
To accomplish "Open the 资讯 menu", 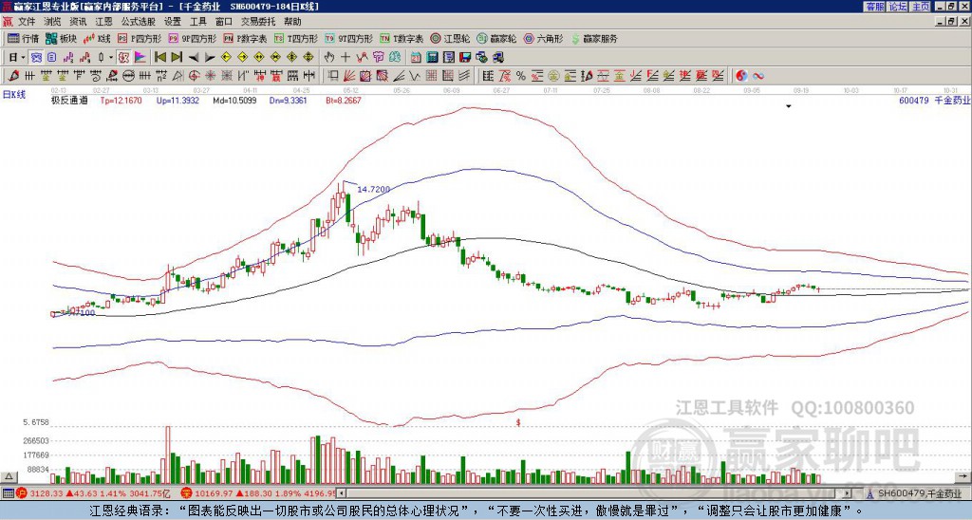I will click(x=78, y=22).
